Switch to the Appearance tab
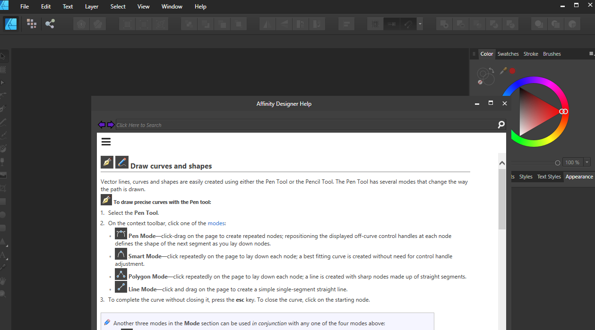This screenshot has height=330, width=595. [x=579, y=177]
